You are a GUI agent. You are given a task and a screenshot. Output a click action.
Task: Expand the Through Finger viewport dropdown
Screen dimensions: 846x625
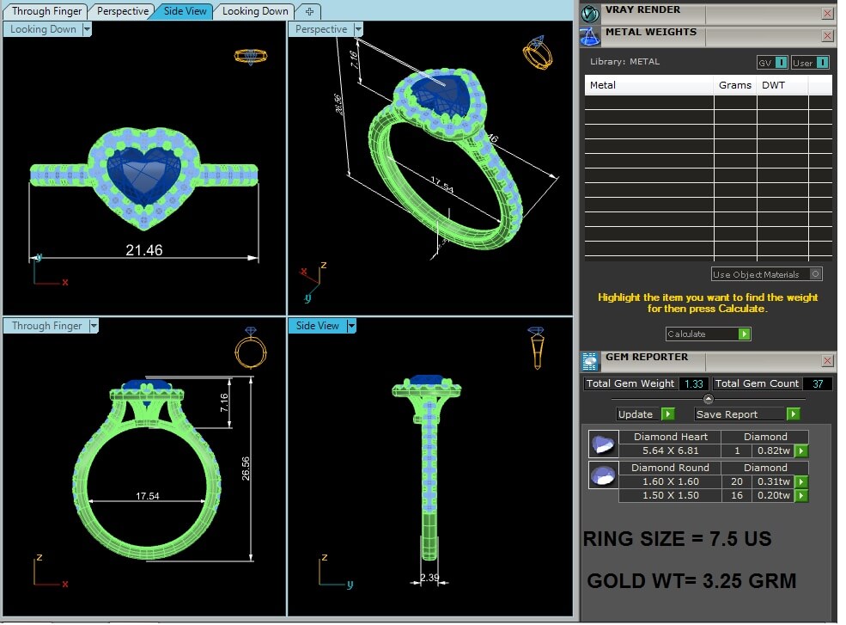94,326
